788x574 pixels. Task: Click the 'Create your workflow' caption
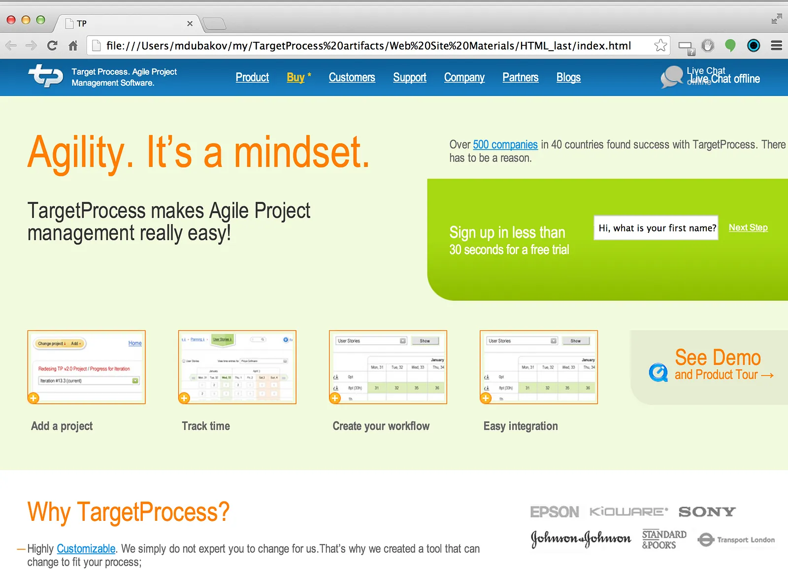coord(381,426)
